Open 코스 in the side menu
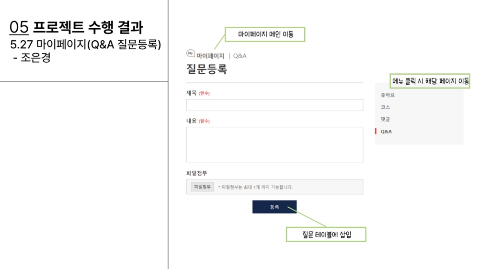 point(385,107)
